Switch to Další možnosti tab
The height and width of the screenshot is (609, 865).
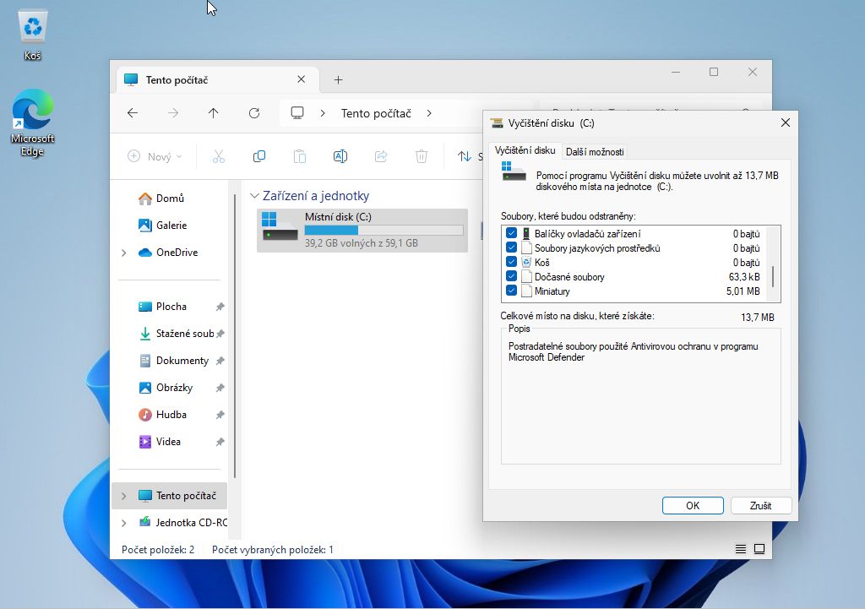pyautogui.click(x=595, y=152)
